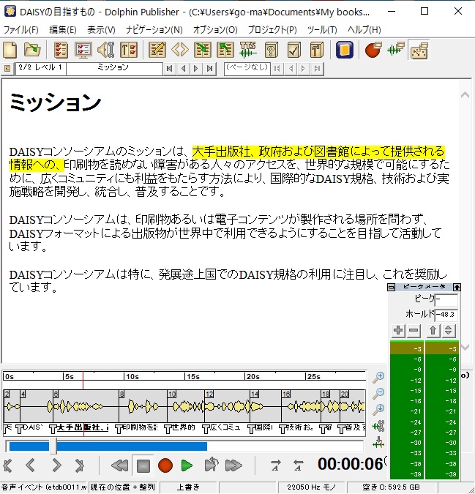This screenshot has height=494, width=475.
Task: Jump to last event double-chevron button
Action: click(x=80, y=465)
